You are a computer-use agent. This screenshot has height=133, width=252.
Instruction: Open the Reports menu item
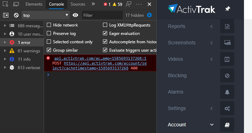tap(177, 26)
